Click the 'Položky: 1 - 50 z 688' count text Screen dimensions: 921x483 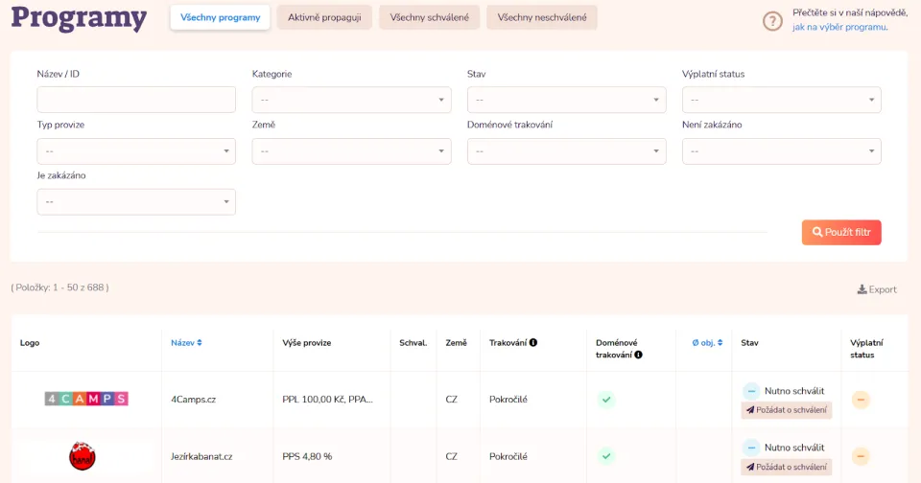(59, 287)
